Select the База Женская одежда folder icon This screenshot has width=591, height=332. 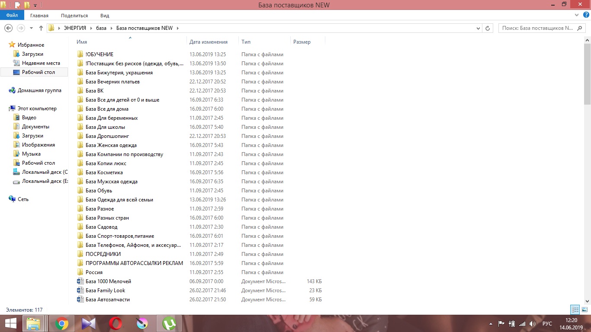(80, 145)
